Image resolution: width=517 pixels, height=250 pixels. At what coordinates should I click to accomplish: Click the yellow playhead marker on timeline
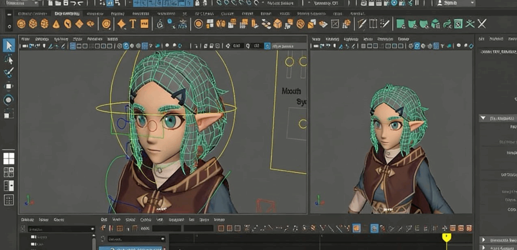[446, 237]
